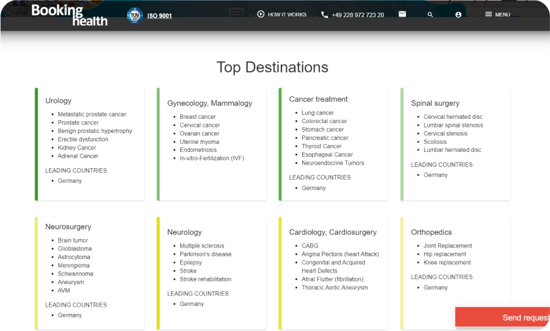Screen dimensions: 550x331
Task: Select Thoracic Aortic Aneurysm
Action: point(335,288)
